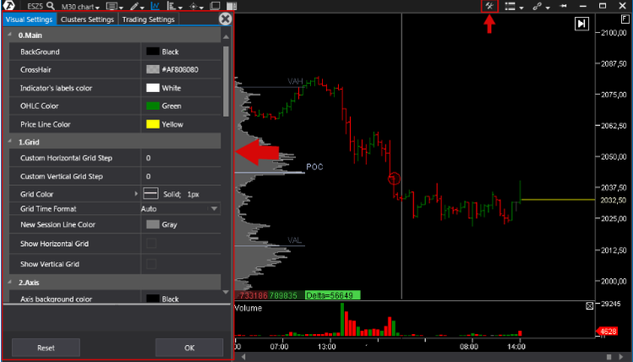Click chart horizontal scrollbar left arrow
Screen dimensions: 633x362
click(x=243, y=357)
